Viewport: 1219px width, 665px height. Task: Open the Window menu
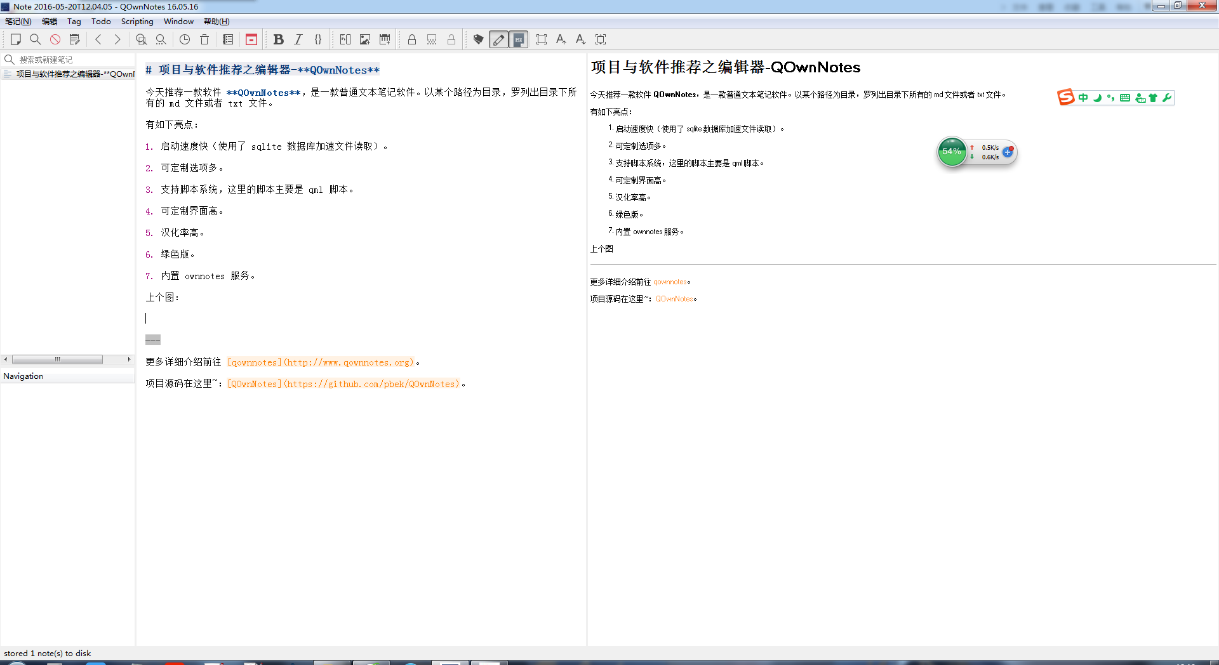point(178,22)
